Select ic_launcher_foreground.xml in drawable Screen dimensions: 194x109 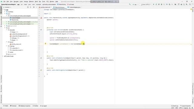19,36
